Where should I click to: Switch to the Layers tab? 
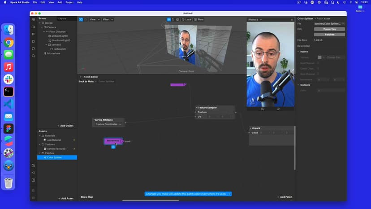pos(62,18)
